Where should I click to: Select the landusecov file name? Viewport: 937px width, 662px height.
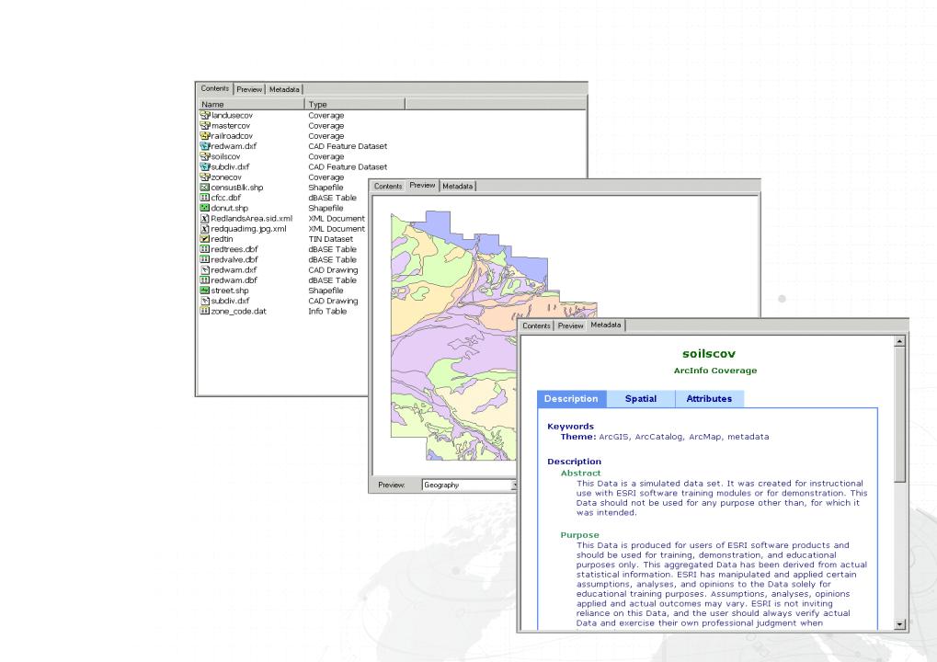(232, 115)
